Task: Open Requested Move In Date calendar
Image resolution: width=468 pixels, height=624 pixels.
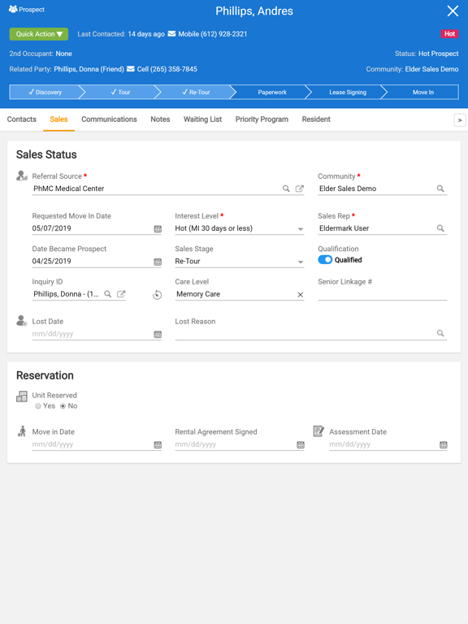Action: tap(158, 228)
